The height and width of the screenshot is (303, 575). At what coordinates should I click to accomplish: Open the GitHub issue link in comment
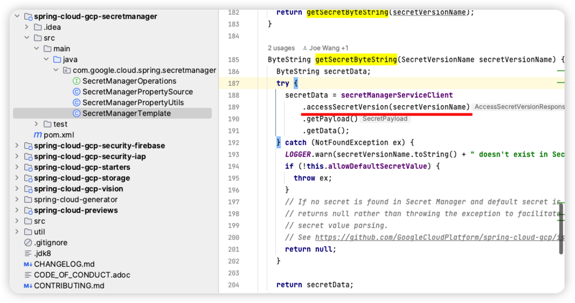(x=440, y=237)
